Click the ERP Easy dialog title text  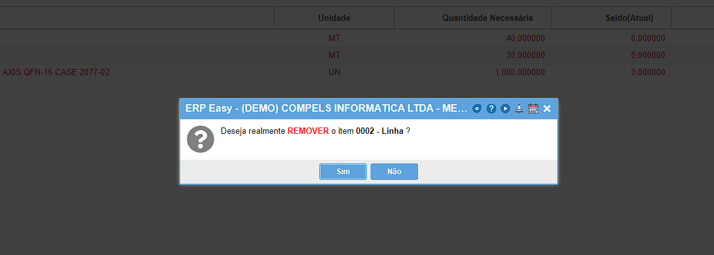(x=326, y=109)
